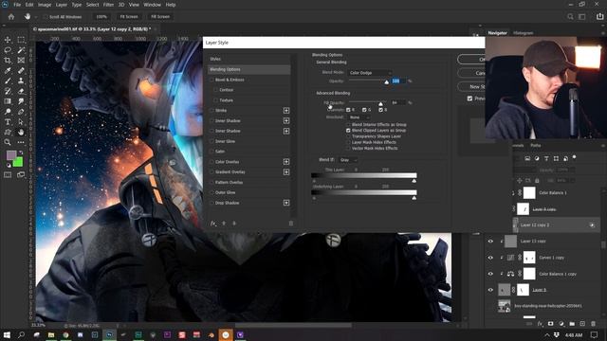Open the File menu

(x=17, y=5)
